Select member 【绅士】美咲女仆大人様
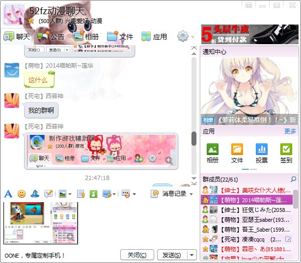Image resolution: width=301 pixels, height=263 pixels. pos(246,190)
